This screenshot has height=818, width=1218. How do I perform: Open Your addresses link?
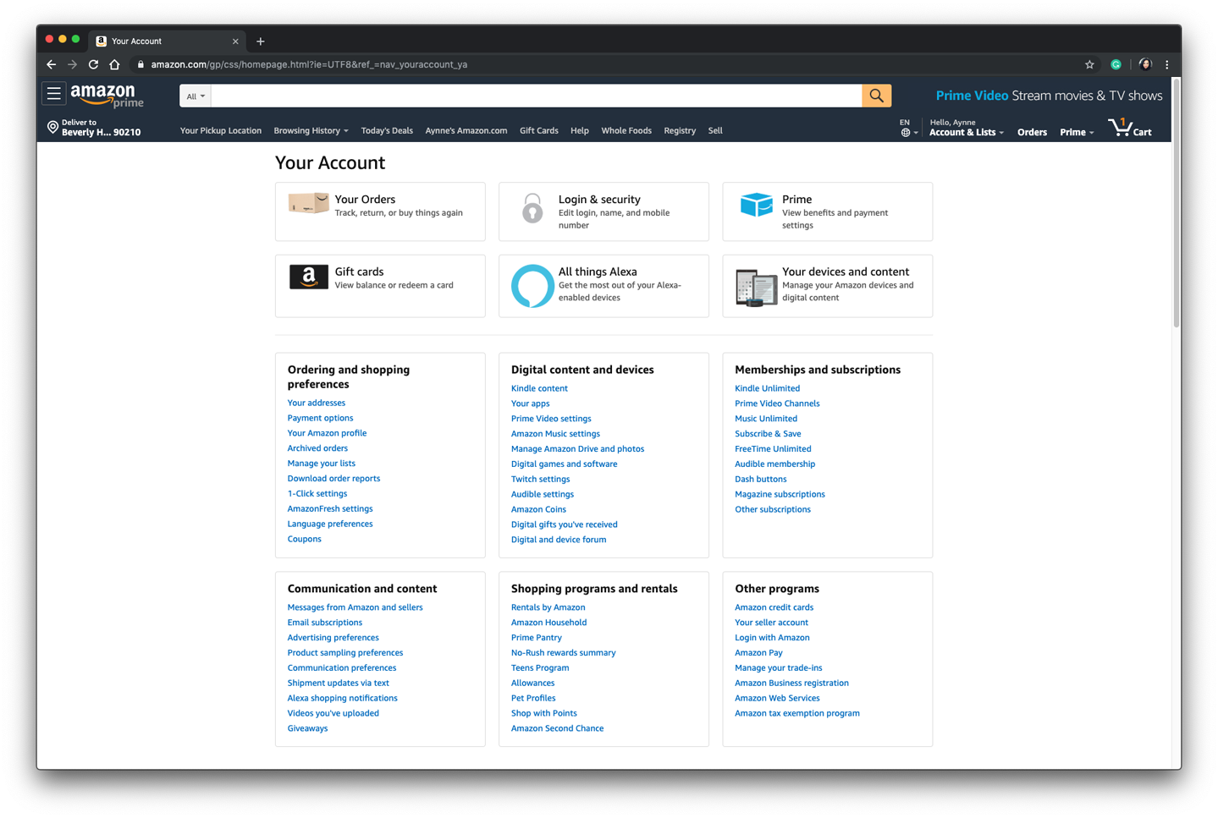[x=317, y=403]
